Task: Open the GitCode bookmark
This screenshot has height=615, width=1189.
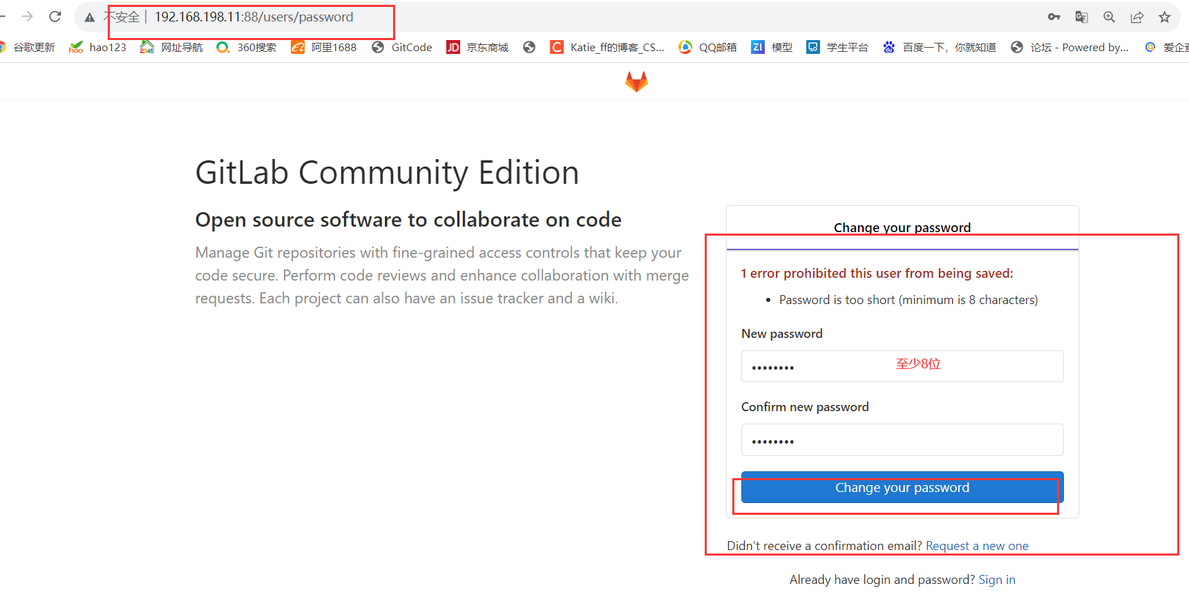Action: [402, 47]
